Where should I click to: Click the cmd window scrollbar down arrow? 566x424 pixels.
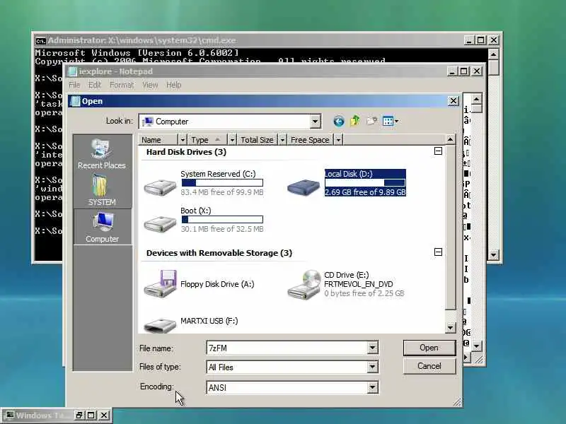tap(493, 255)
